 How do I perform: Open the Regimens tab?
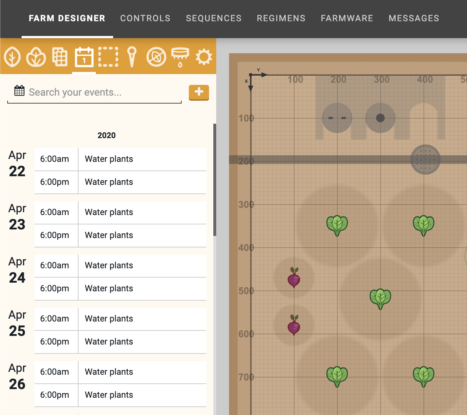coord(281,18)
